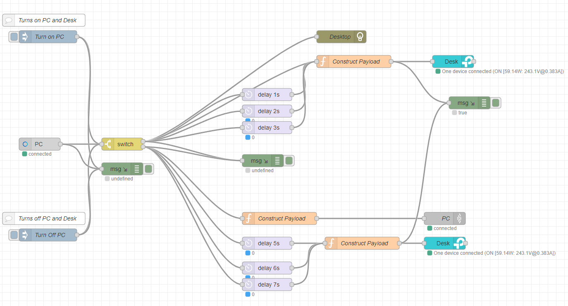Viewport: 568px width, 306px height.
Task: Click 'true' status under the right msg node
Action: pyautogui.click(x=463, y=113)
